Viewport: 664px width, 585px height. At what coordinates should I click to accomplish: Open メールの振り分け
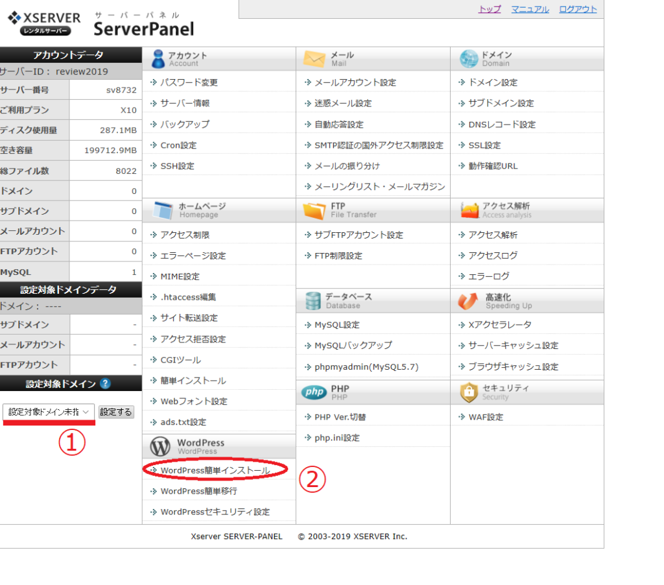point(348,166)
